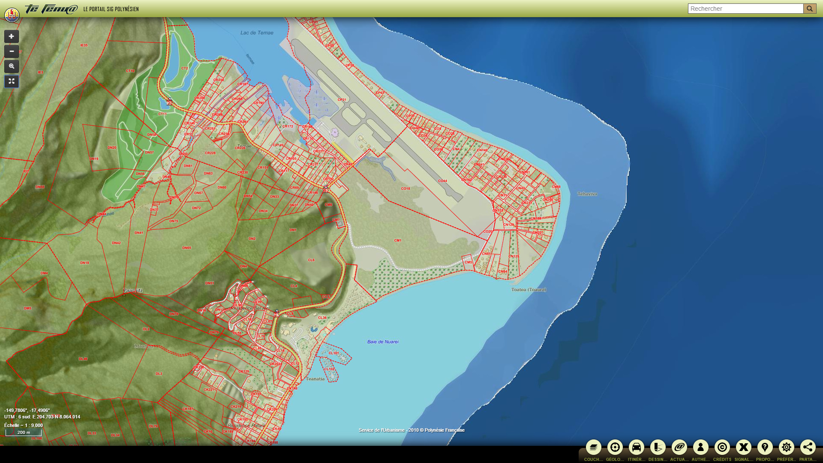Select the Dessin drawing tool

[658, 448]
